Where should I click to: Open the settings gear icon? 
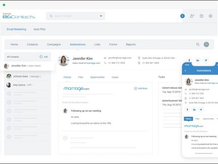point(210,16)
